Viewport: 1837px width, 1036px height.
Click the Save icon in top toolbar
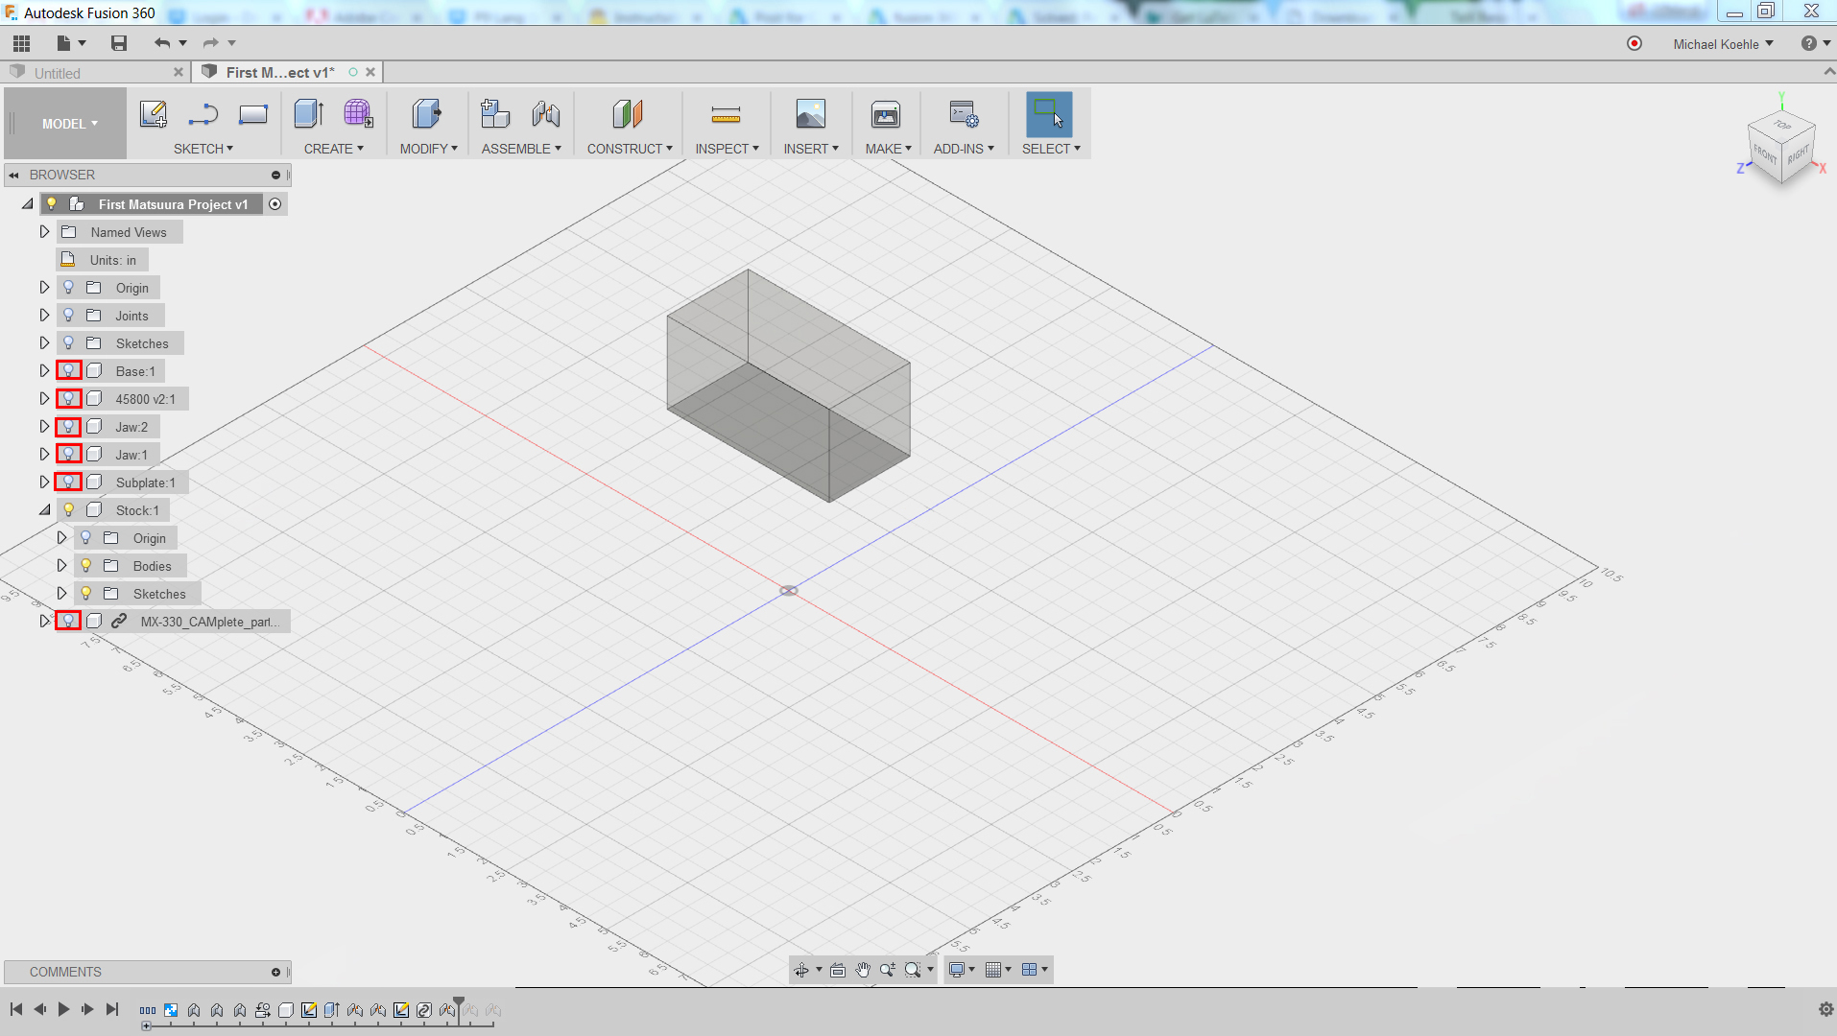tap(119, 43)
